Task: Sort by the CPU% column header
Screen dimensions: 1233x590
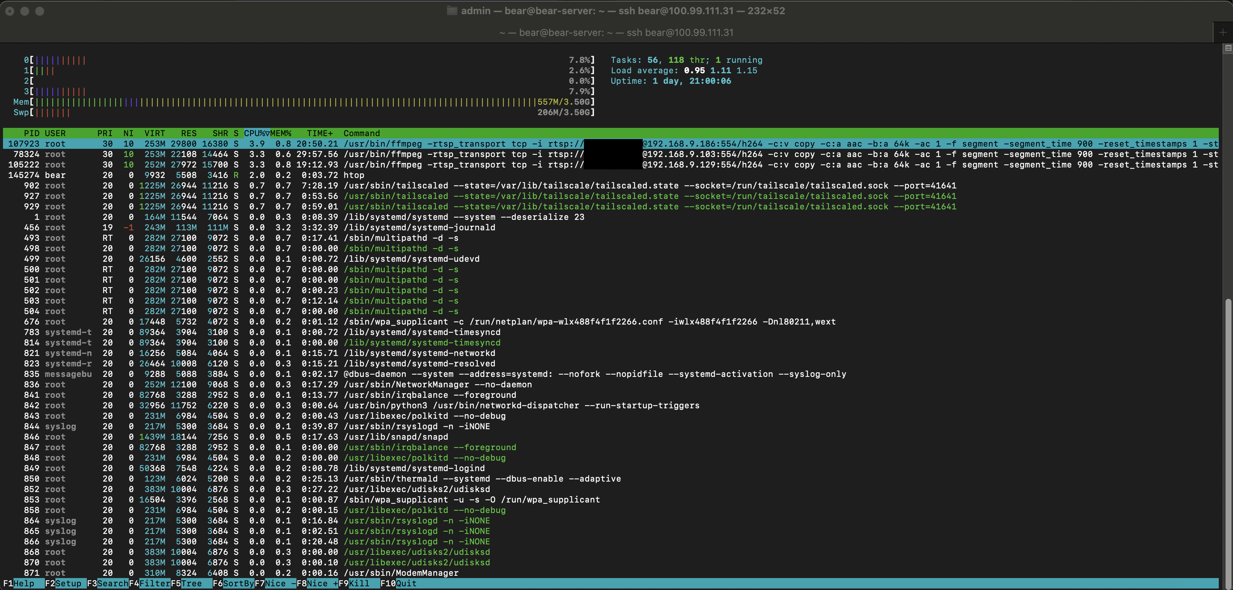Action: point(256,133)
